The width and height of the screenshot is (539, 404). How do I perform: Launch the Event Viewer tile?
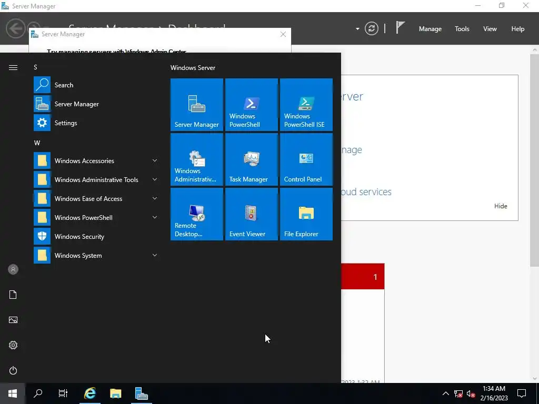[251, 214]
